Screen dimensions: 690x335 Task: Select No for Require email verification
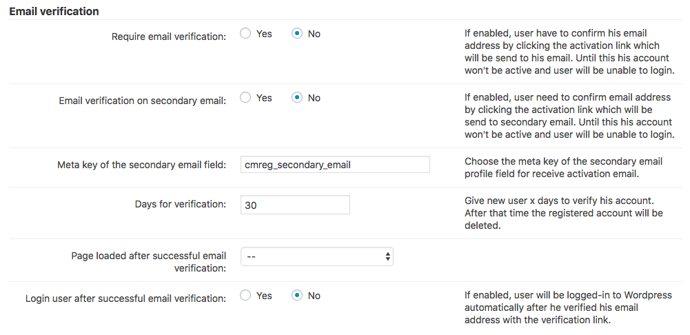[x=297, y=34]
